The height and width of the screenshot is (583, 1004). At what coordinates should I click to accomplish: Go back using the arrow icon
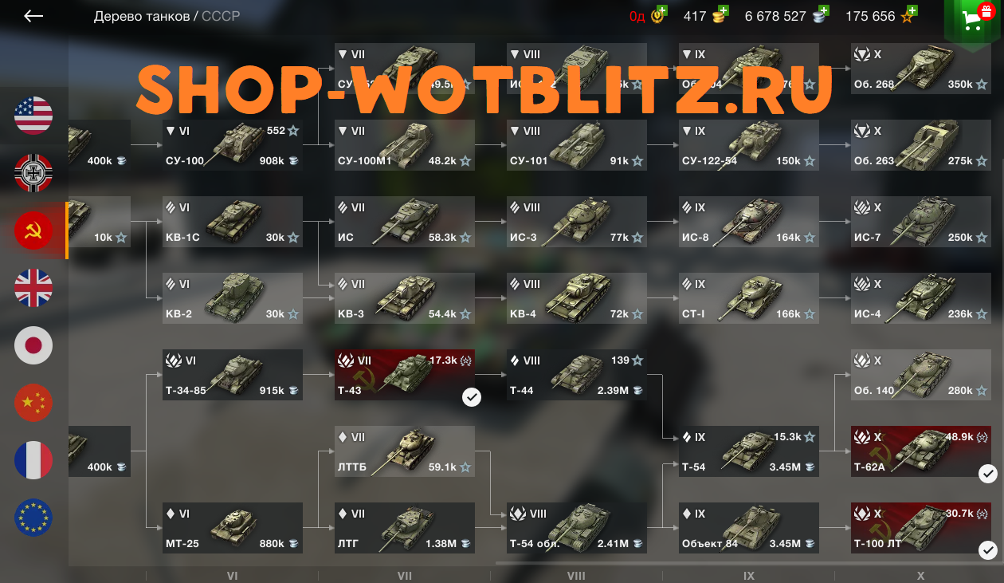[x=33, y=16]
